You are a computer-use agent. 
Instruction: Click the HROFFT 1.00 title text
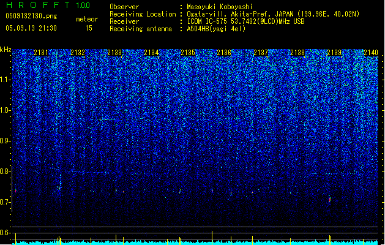(48, 5)
